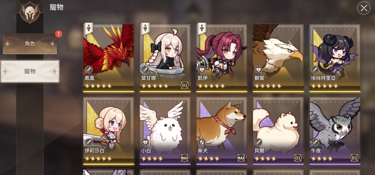Close the pet collection screen
This screenshot has width=375, height=175.
point(364,8)
